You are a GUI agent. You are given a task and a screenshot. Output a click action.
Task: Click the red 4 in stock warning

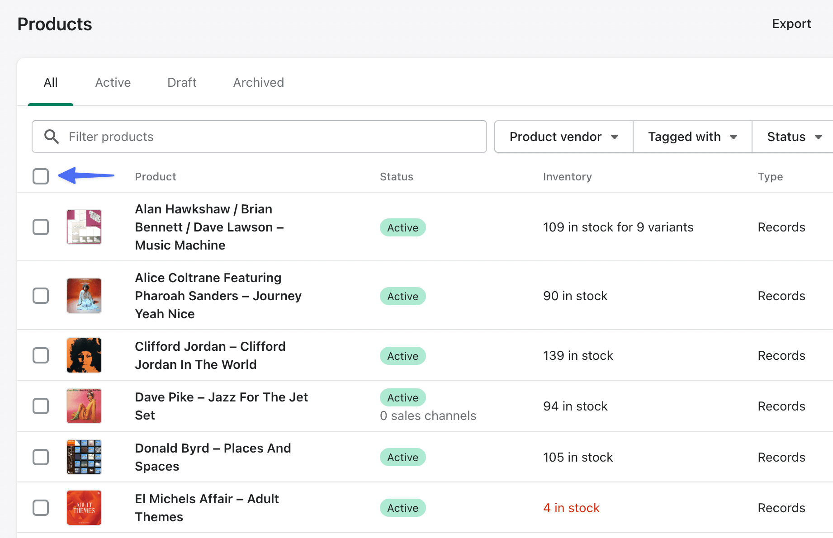(571, 507)
